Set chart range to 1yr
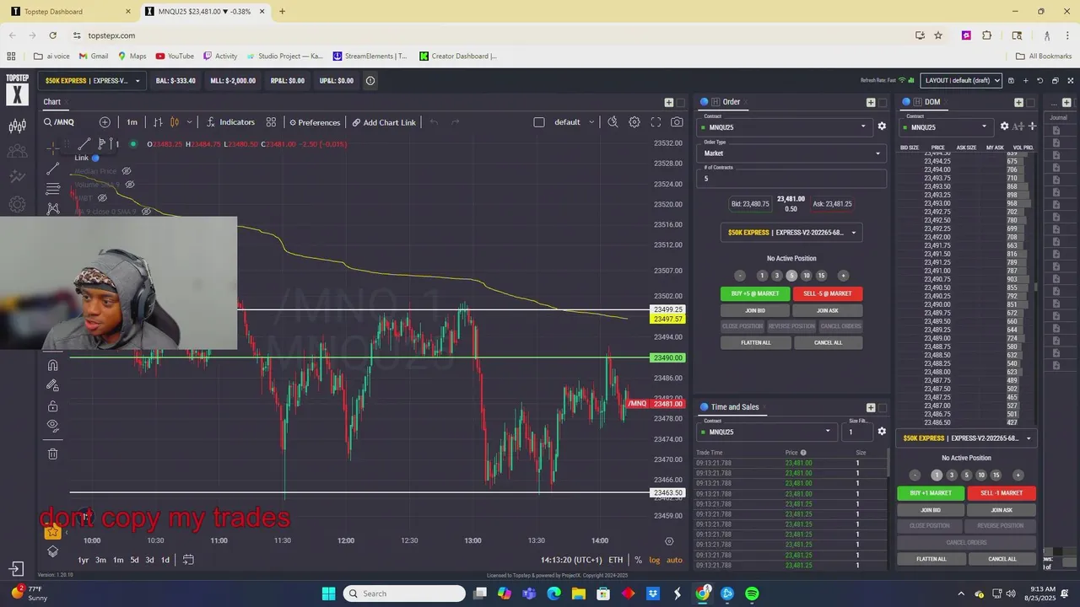1080x607 pixels. click(x=84, y=560)
